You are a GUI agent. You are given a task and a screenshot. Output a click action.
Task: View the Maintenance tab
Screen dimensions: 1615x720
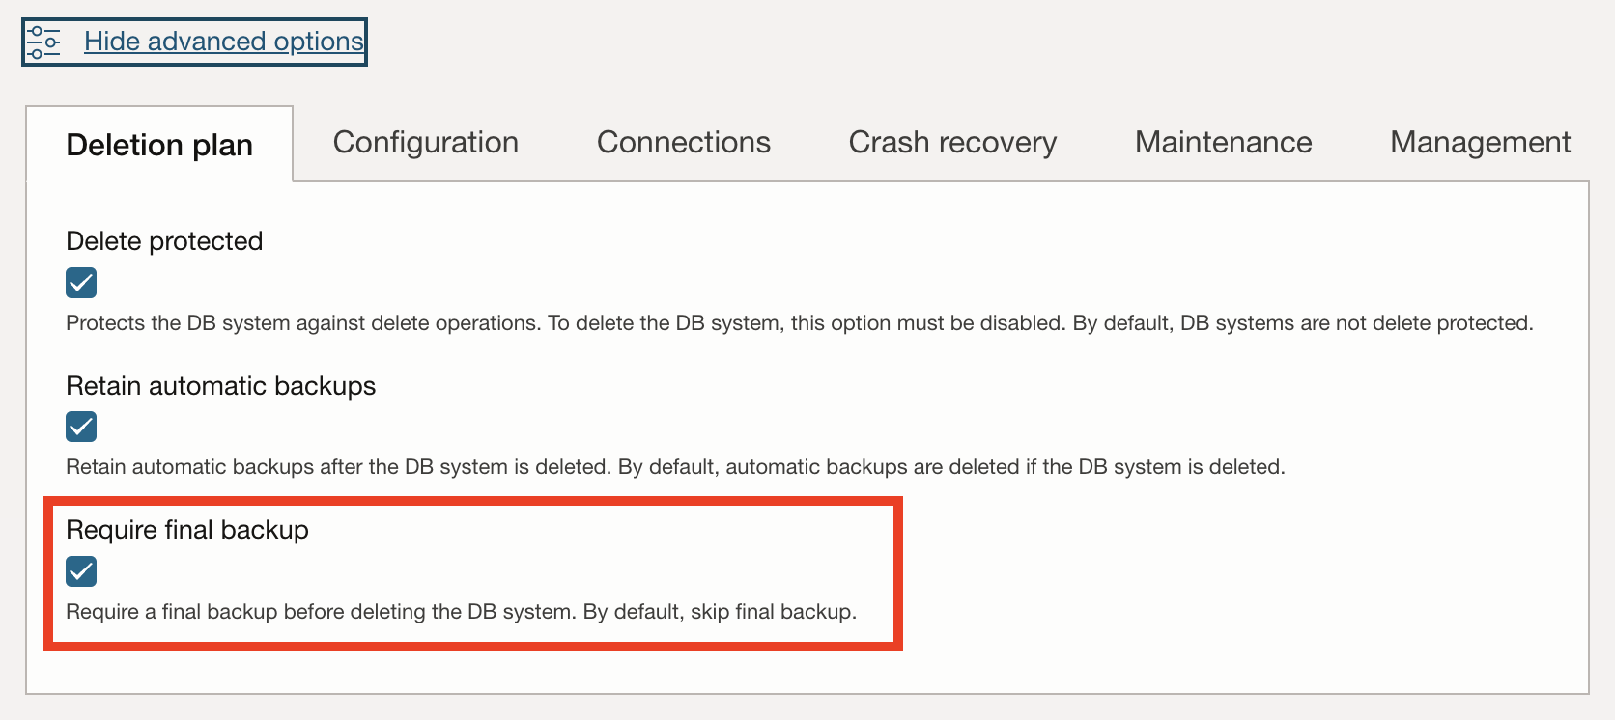click(1222, 142)
